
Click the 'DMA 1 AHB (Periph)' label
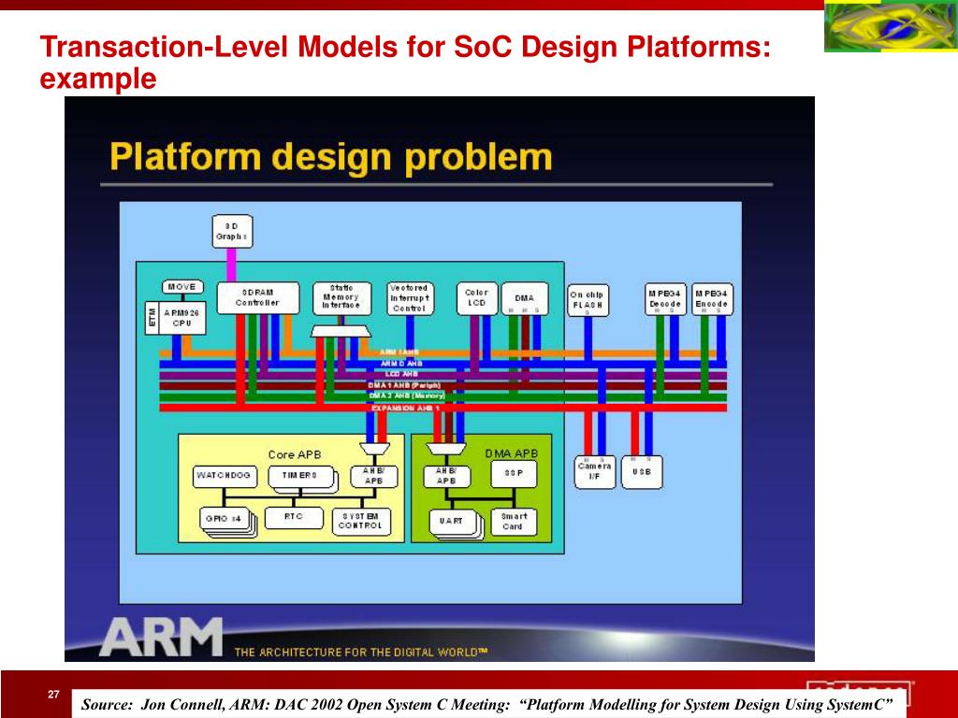tap(404, 385)
